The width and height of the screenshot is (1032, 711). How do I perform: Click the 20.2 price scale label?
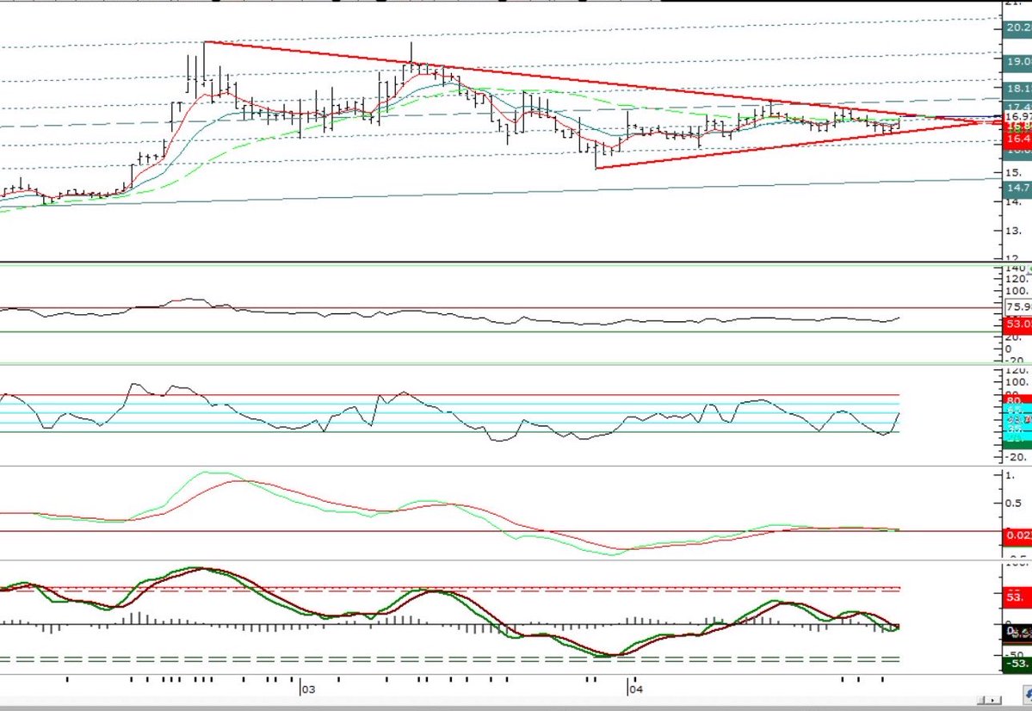1017,27
